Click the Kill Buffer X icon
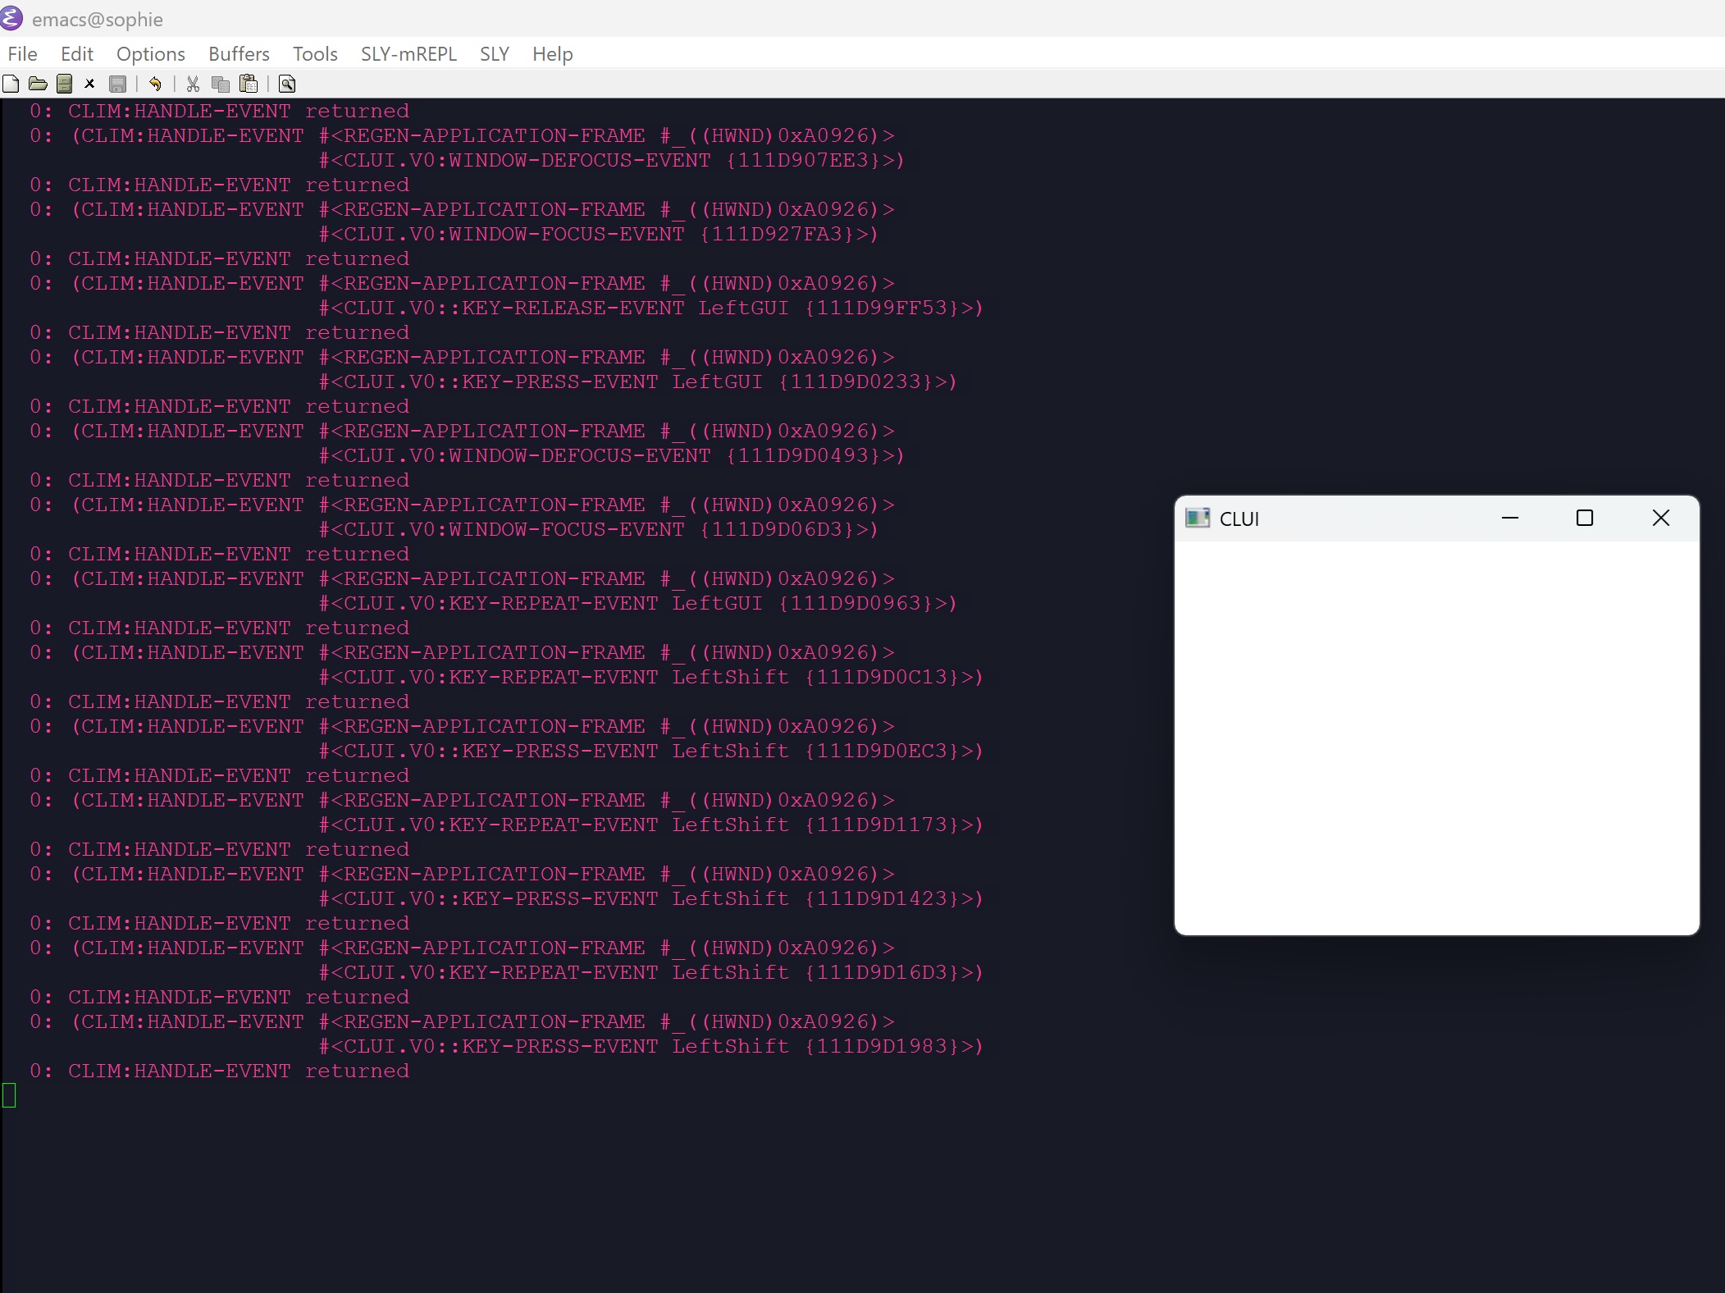Viewport: 1725px width, 1293px height. pyautogui.click(x=90, y=84)
